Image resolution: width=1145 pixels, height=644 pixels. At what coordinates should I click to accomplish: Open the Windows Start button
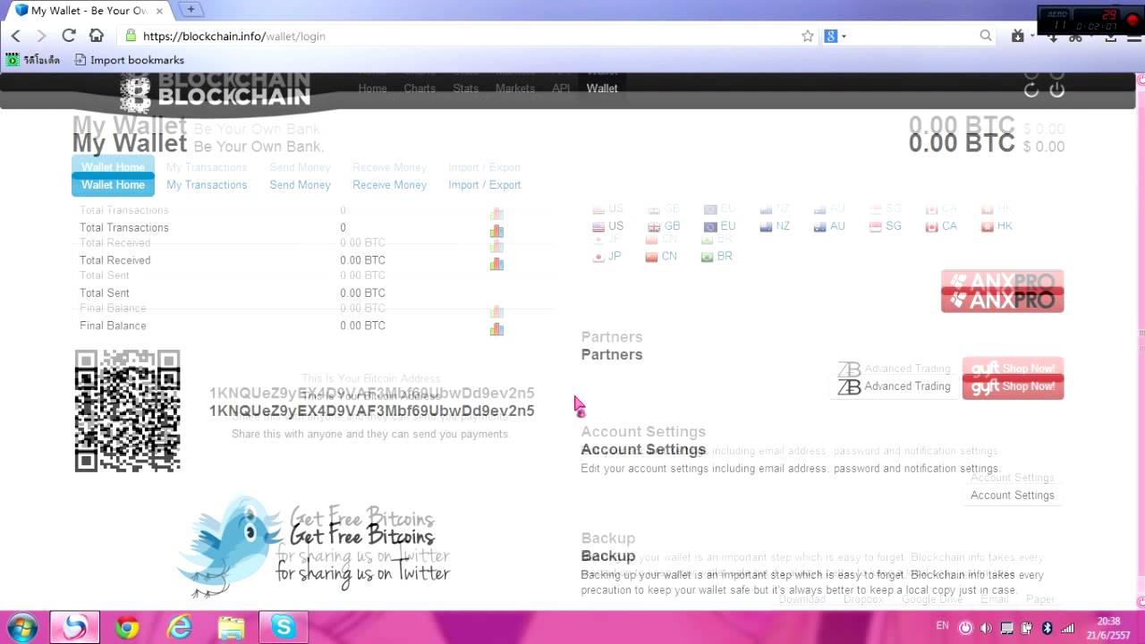coord(21,627)
